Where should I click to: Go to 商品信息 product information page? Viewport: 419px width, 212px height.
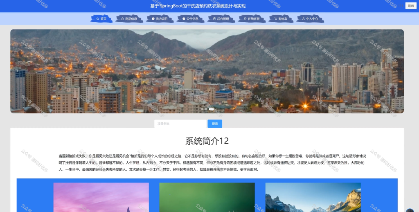click(129, 19)
